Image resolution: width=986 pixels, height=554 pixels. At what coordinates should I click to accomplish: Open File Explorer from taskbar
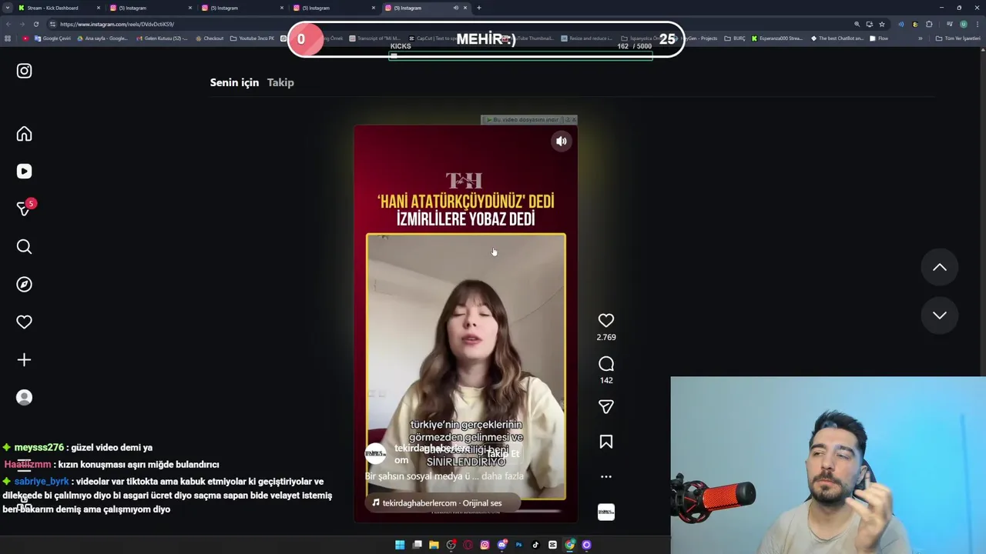[x=434, y=545]
